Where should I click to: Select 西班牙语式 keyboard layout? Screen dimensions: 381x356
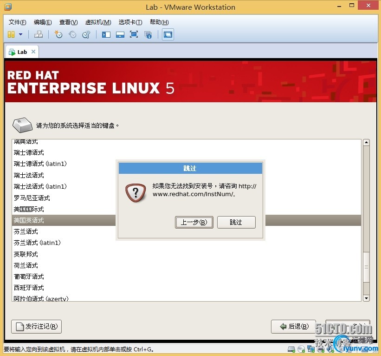pos(187,288)
